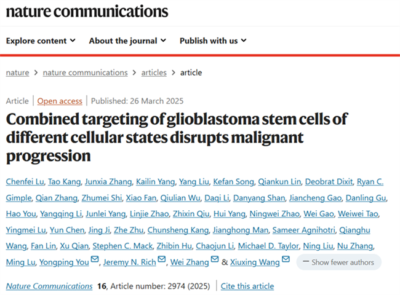Open nature communications breadcrumb link
This screenshot has width=400, height=295.
pos(85,73)
